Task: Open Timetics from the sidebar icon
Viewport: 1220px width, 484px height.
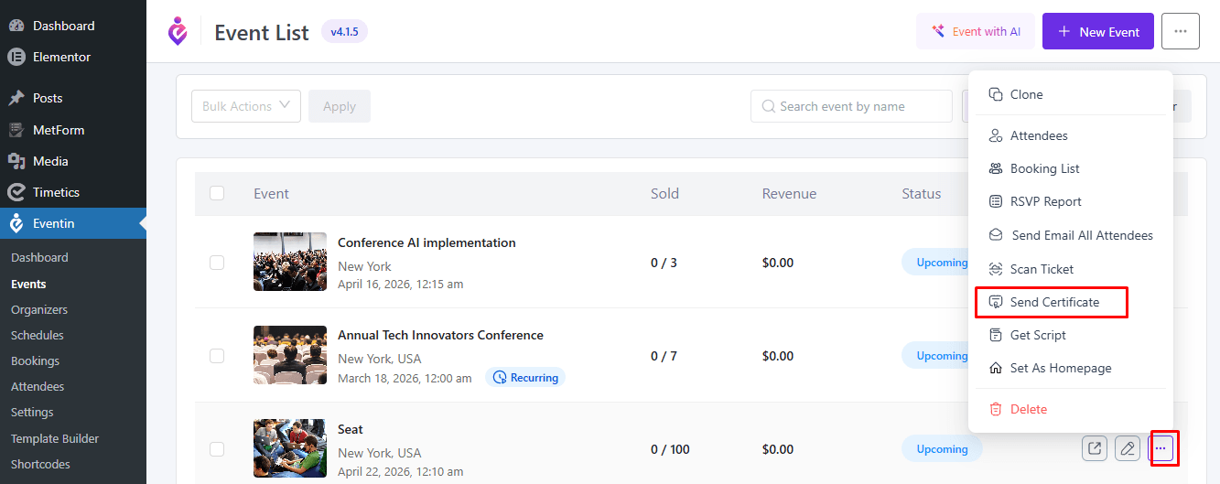Action: (16, 192)
